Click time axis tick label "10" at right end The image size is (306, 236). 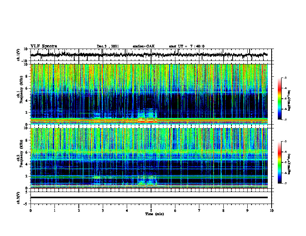[272, 211]
